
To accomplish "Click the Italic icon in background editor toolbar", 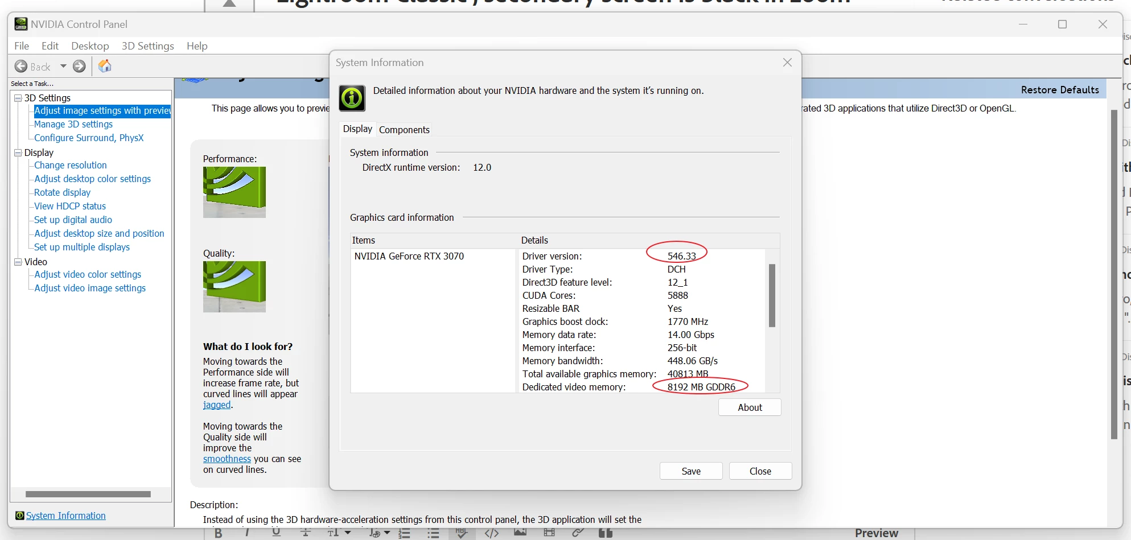I will 246,533.
